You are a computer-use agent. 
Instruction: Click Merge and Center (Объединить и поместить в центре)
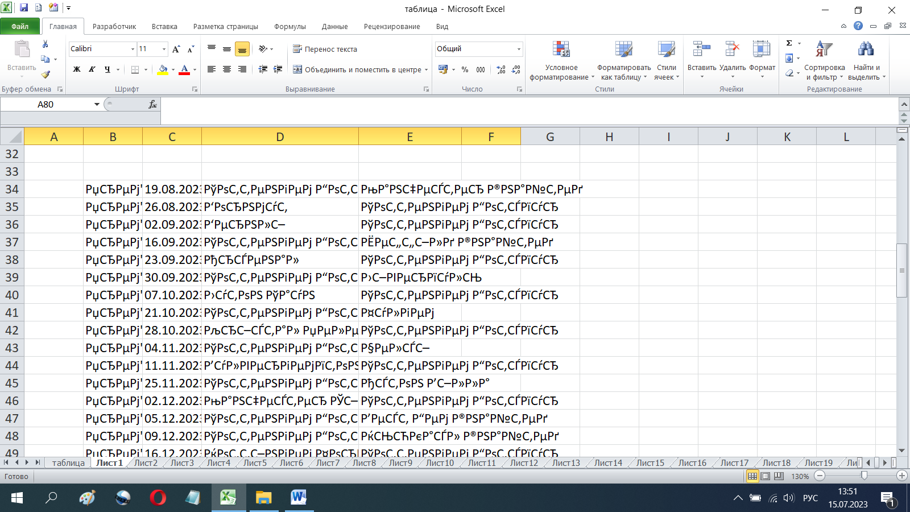pyautogui.click(x=358, y=69)
